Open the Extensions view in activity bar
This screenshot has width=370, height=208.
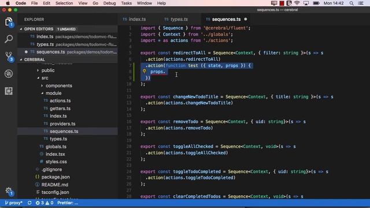pos(9,91)
